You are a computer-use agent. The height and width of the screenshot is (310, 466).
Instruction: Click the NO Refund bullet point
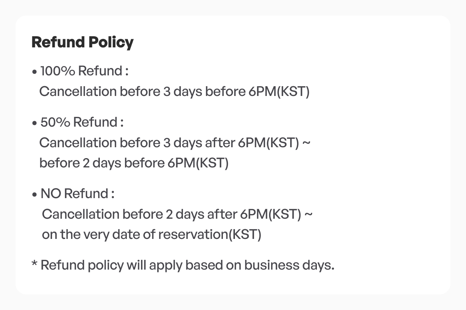coord(35,195)
